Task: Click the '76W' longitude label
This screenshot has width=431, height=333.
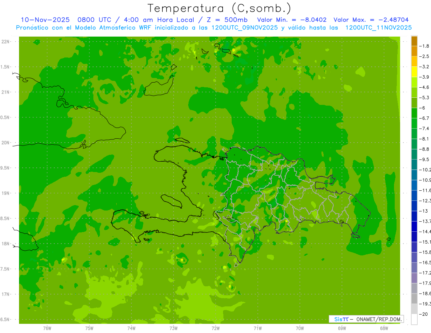Action: 47,328
